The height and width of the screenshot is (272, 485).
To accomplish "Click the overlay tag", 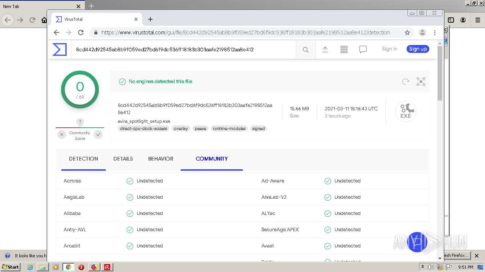I will [181, 128].
